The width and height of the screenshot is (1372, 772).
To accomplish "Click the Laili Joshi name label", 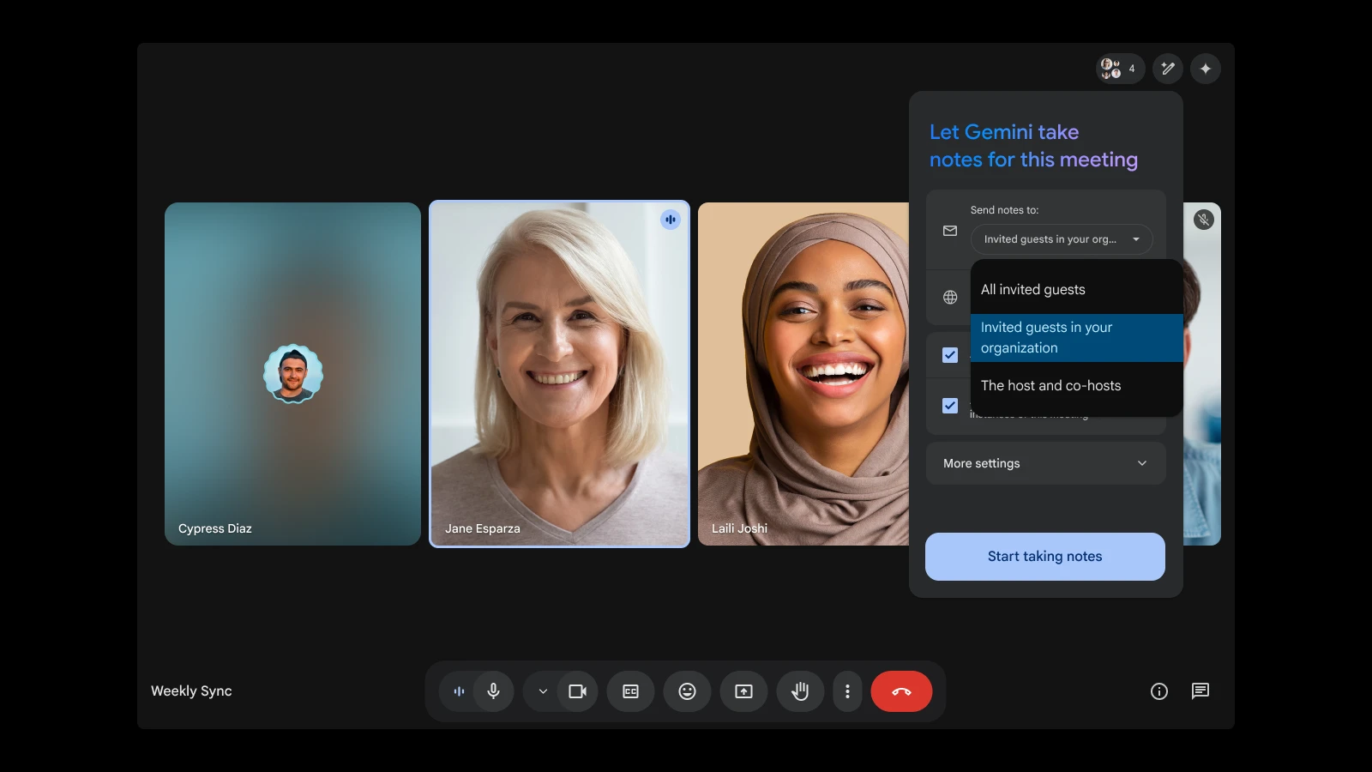I will 739,528.
